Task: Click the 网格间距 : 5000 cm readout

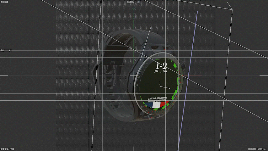Action: point(257,149)
